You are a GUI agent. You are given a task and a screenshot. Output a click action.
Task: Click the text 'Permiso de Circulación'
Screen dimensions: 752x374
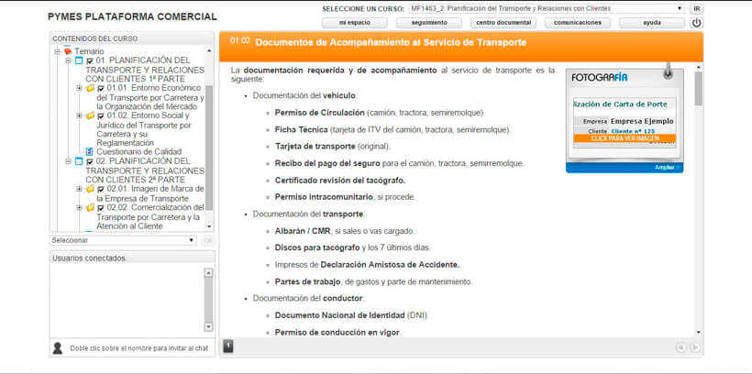(320, 113)
